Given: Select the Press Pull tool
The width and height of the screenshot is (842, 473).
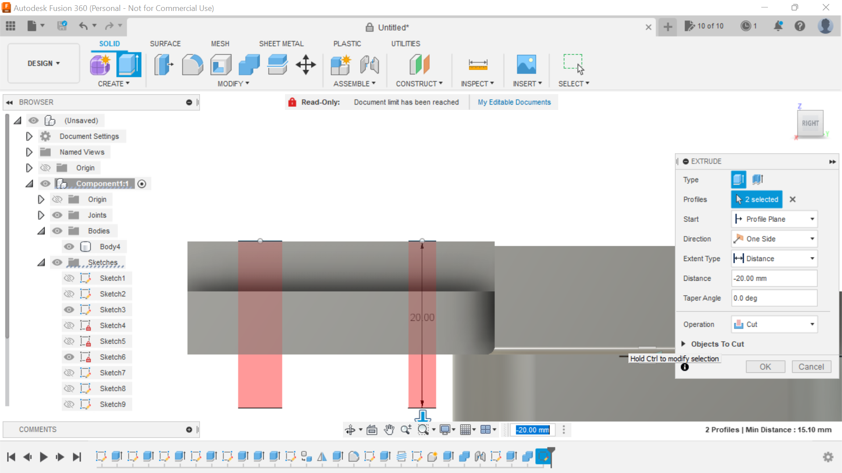Looking at the screenshot, I should [164, 65].
